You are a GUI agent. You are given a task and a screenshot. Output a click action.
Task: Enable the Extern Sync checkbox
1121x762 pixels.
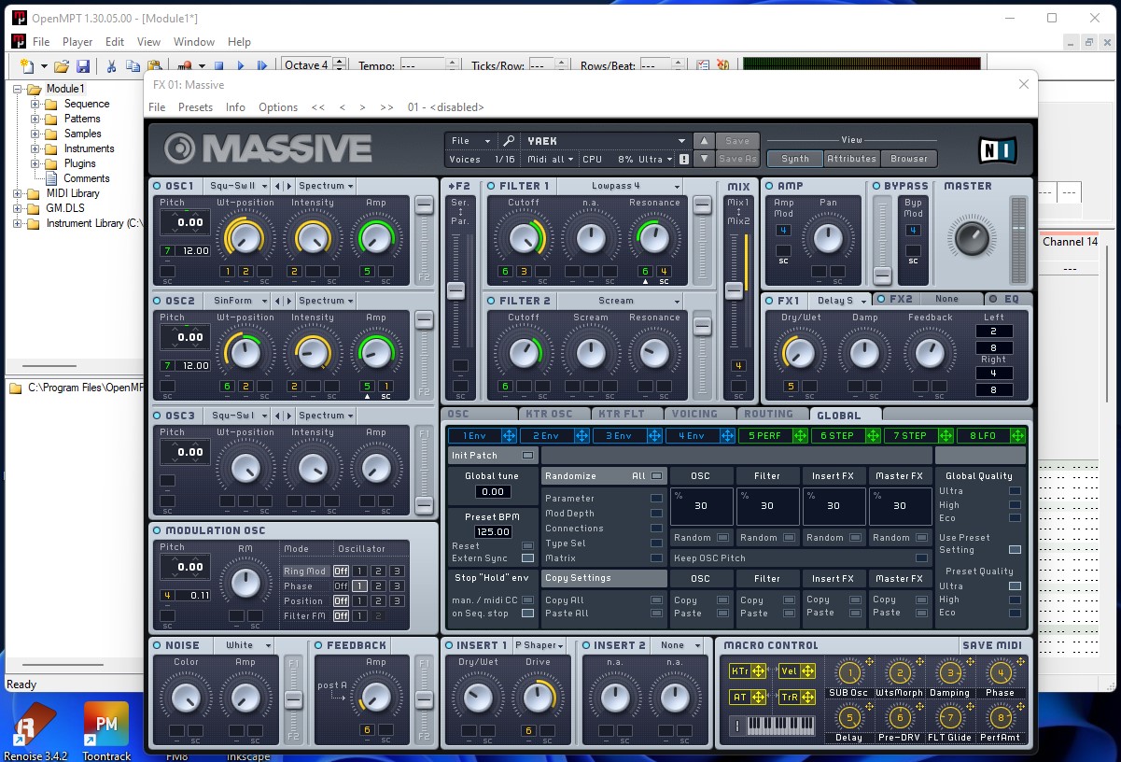tap(527, 558)
